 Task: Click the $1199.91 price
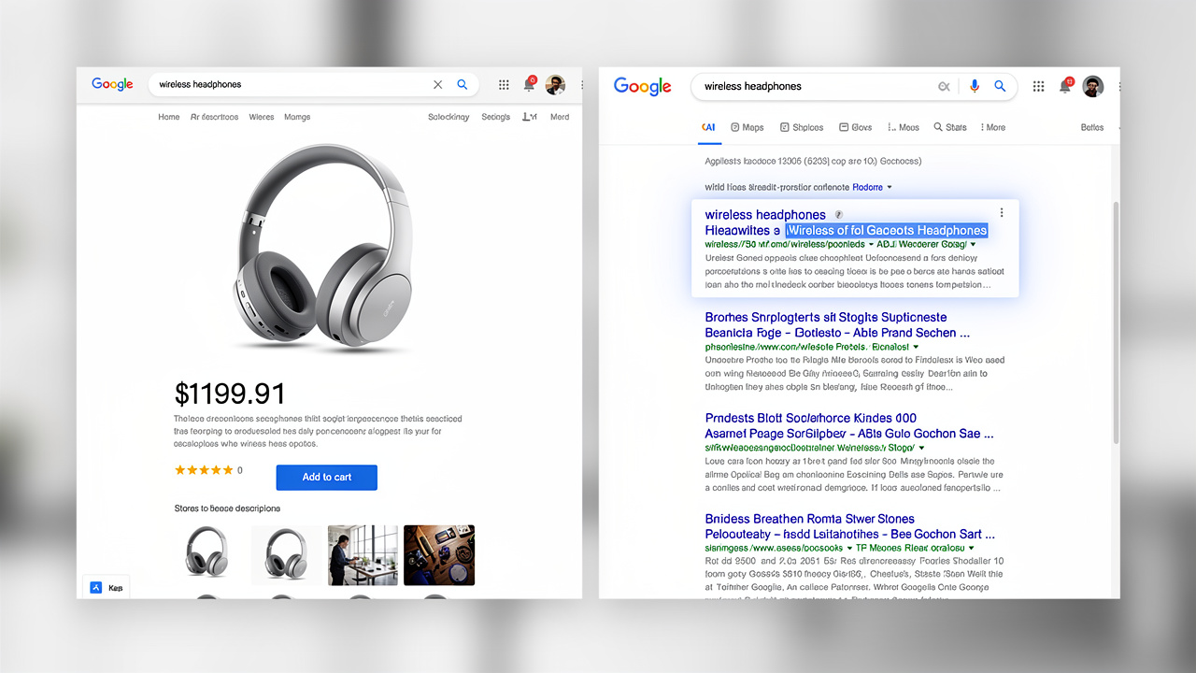click(230, 393)
